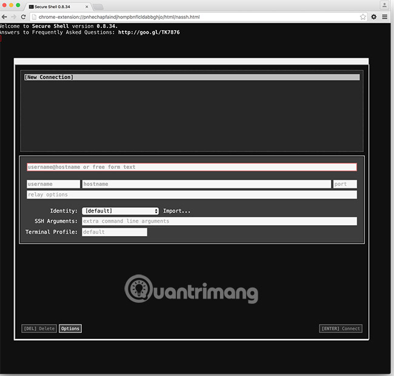Click the Terminal Profile field

(x=115, y=232)
